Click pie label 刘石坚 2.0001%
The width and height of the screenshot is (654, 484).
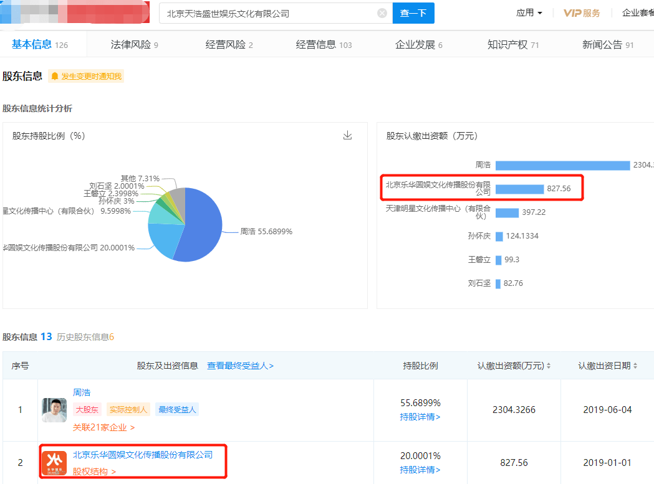[117, 186]
